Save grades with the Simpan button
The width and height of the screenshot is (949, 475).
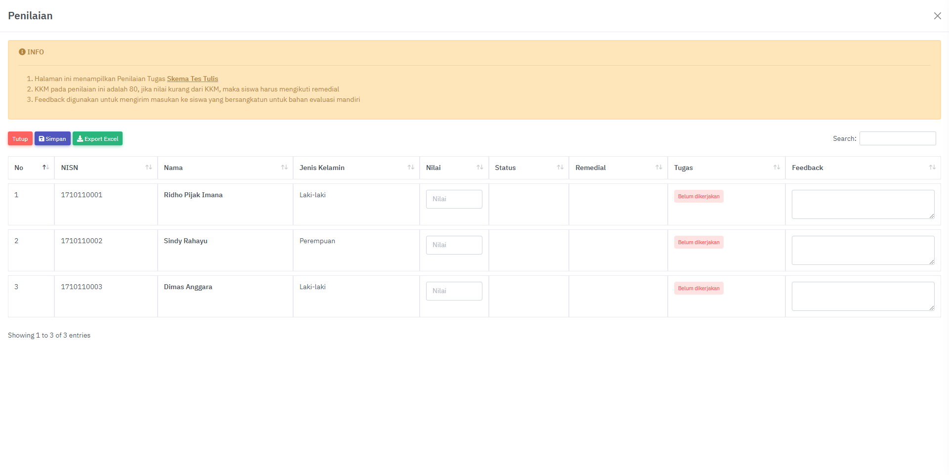52,139
